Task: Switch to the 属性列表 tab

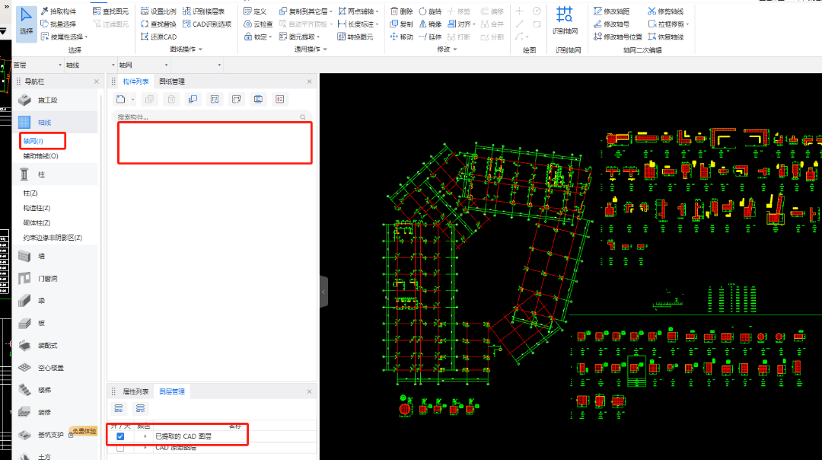Action: tap(135, 391)
